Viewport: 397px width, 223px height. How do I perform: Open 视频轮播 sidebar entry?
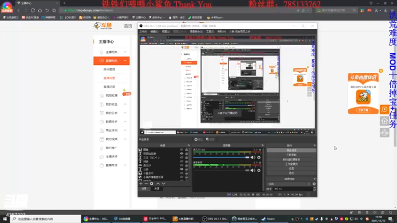pyautogui.click(x=111, y=96)
